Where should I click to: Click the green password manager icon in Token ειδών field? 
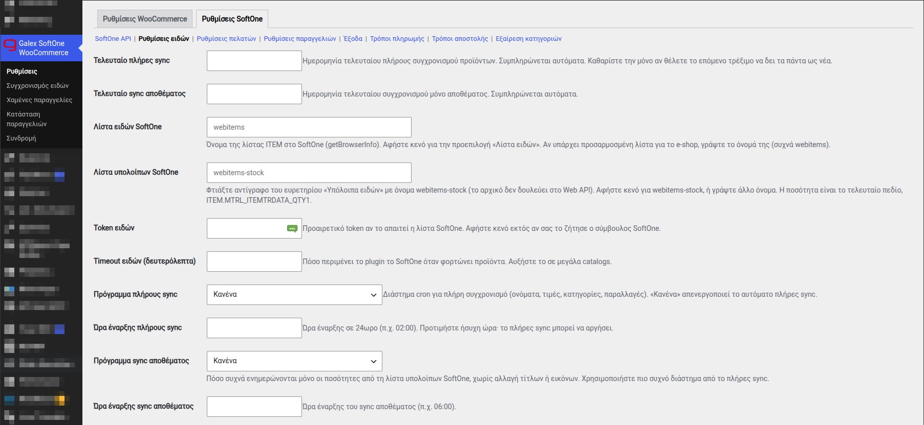pyautogui.click(x=292, y=229)
